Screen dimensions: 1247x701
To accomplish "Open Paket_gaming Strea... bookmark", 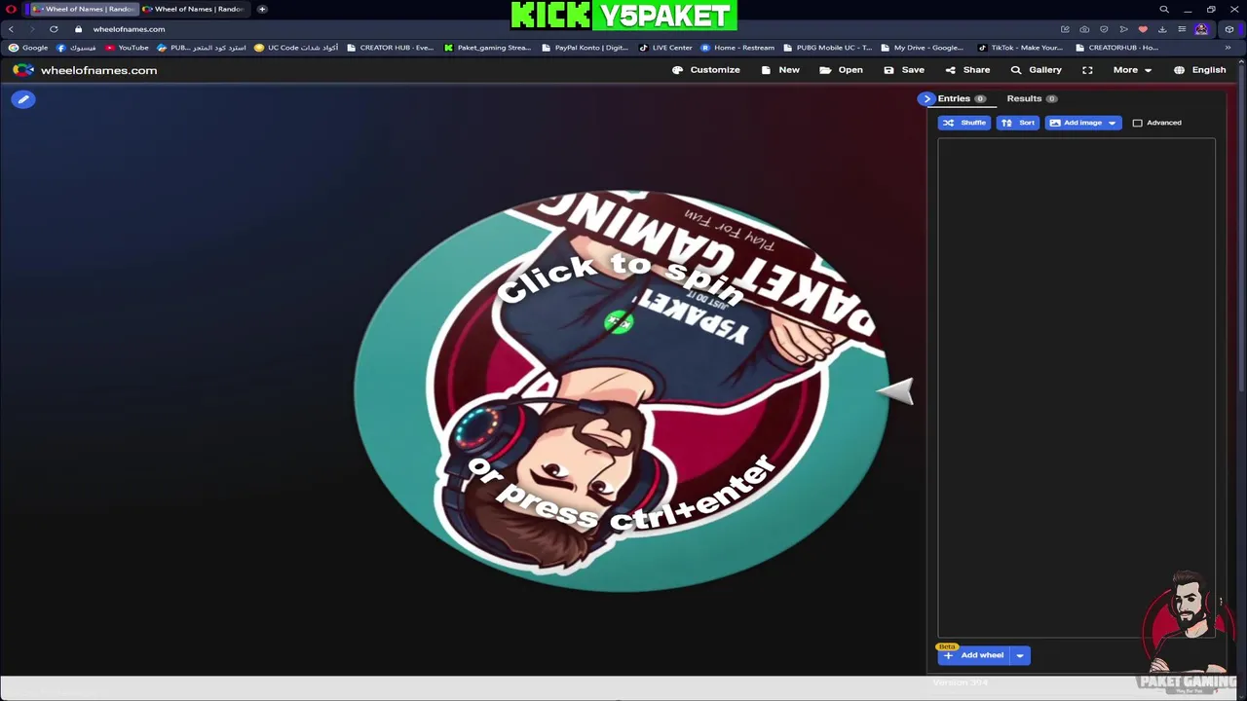I will click(487, 48).
